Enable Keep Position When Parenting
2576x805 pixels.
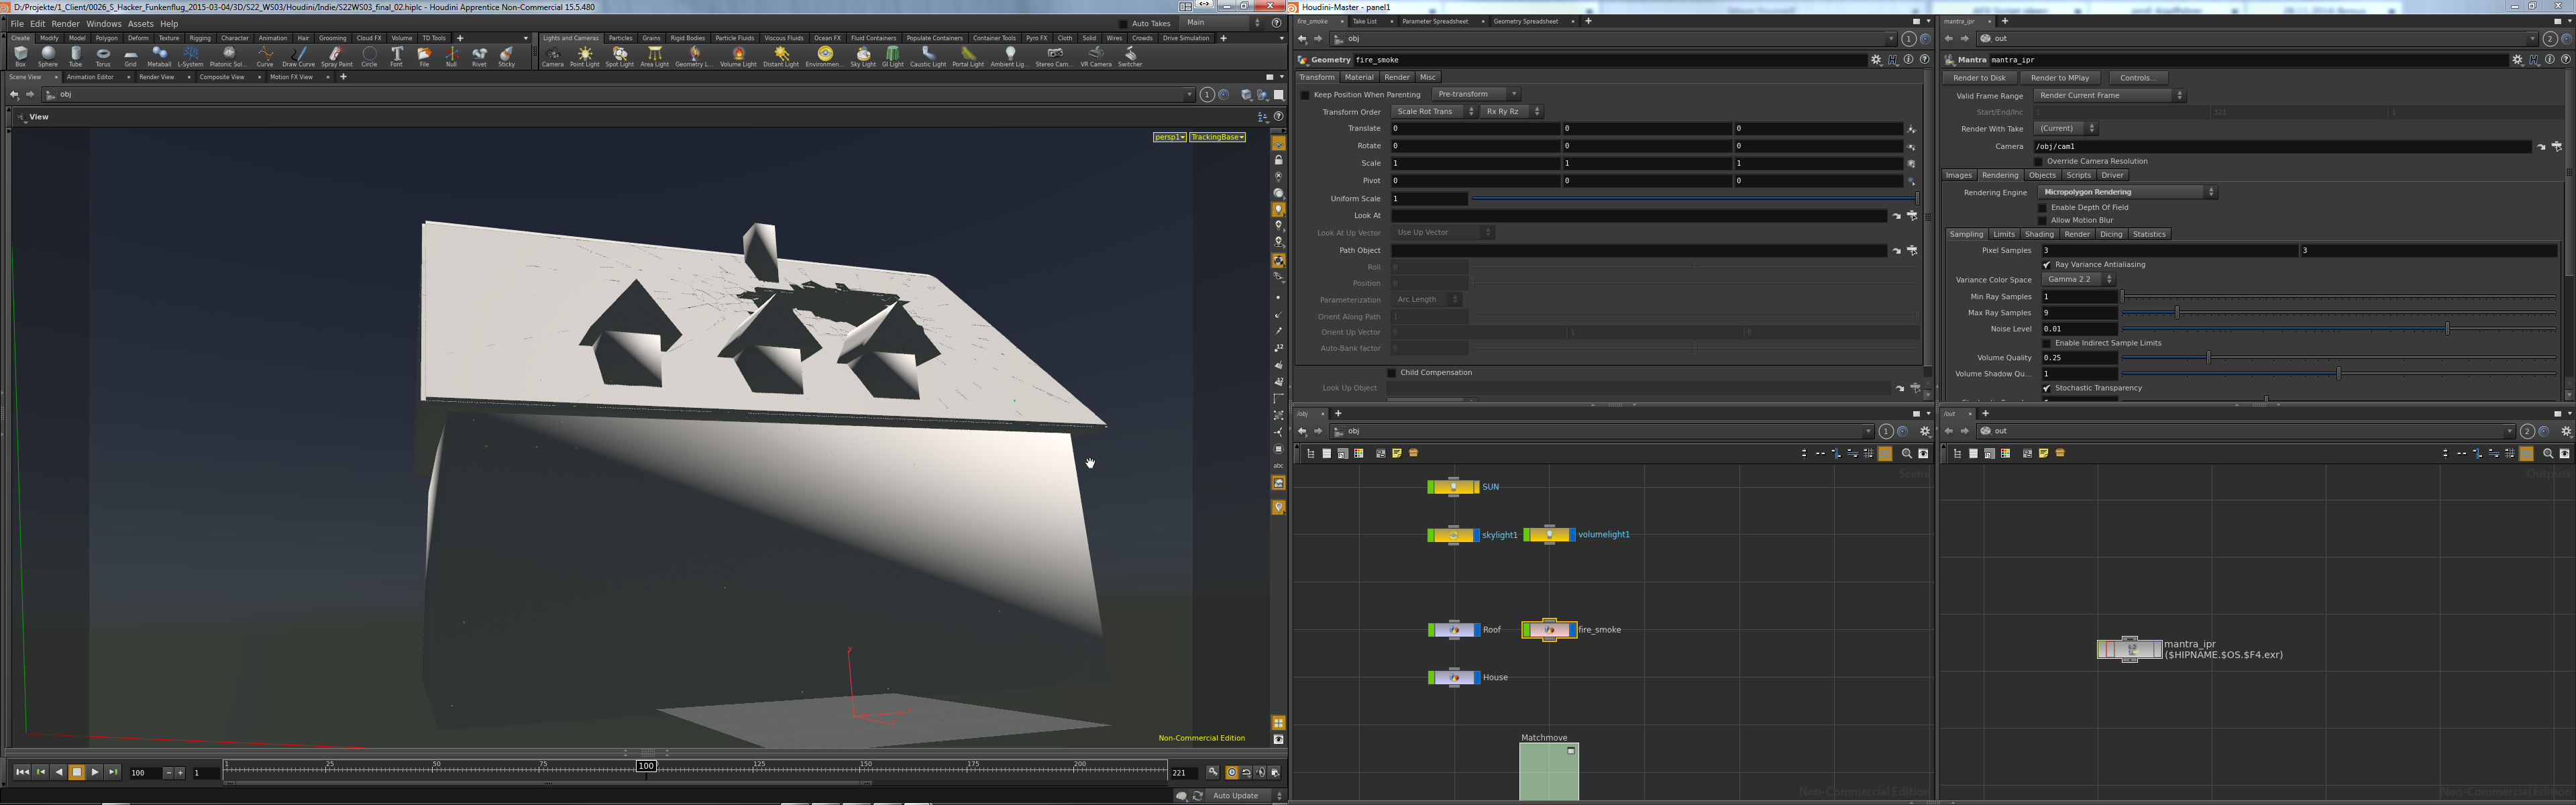coord(1305,95)
